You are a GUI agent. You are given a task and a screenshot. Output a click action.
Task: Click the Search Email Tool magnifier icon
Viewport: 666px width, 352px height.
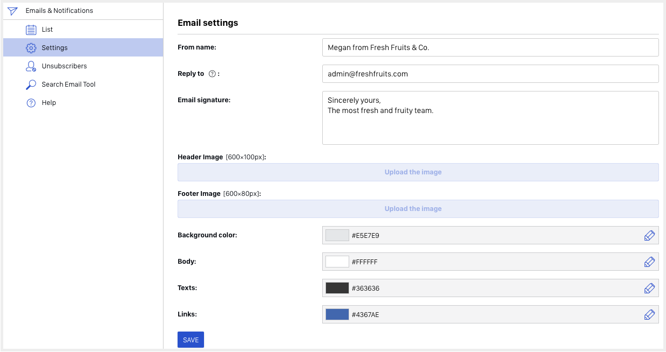tap(31, 85)
